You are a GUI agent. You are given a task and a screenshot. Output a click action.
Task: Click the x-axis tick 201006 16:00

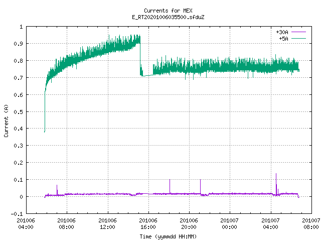click(148, 223)
